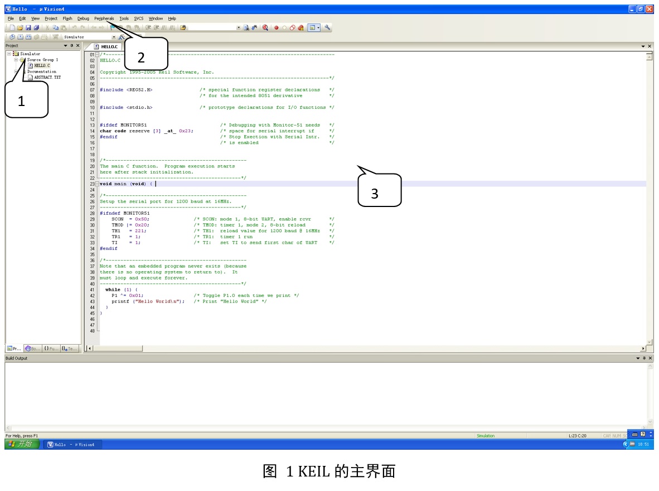Open Build Output panel menu arrow

coord(638,358)
